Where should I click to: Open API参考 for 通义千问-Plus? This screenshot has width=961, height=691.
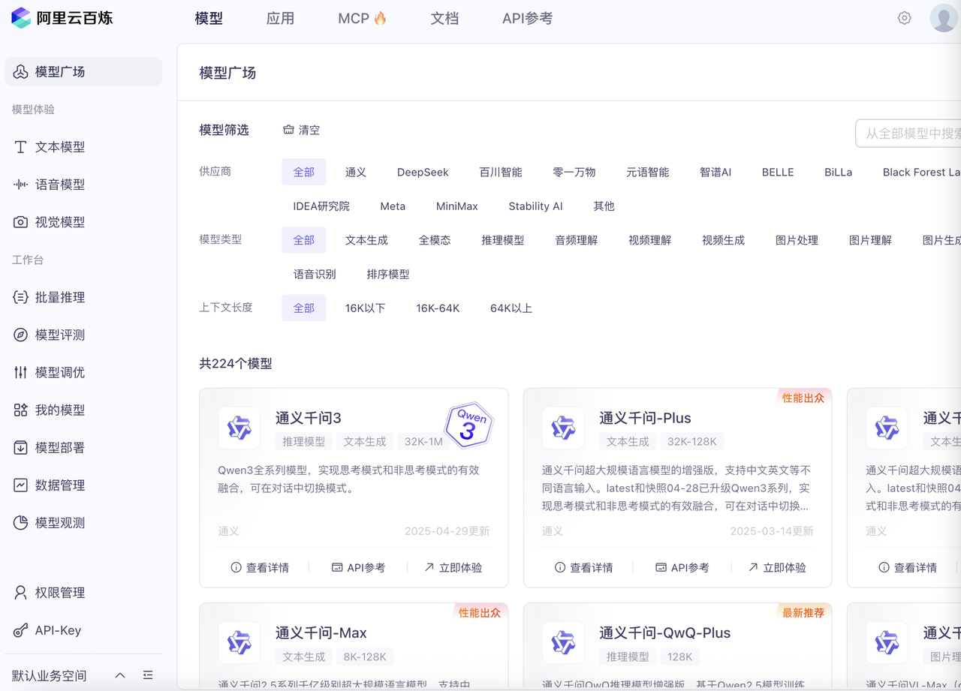pos(682,568)
